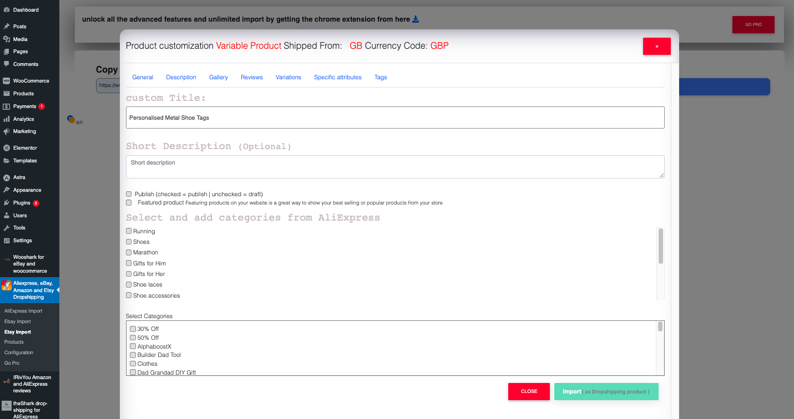Click the WooCommerce logo icon
Screen dimensions: 794x419
point(7,81)
